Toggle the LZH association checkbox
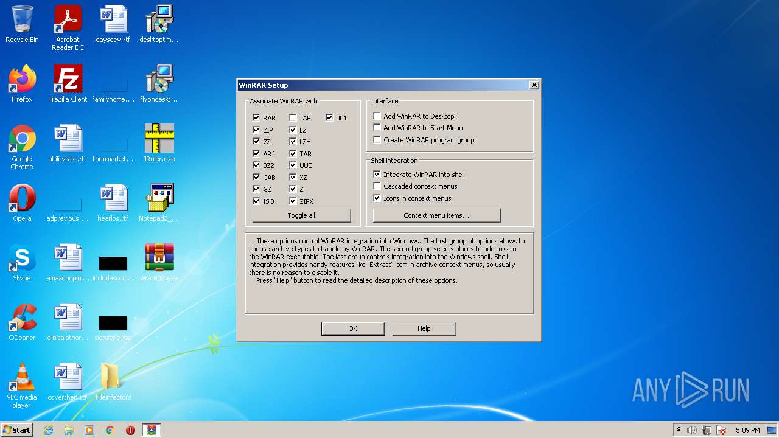The image size is (779, 438). (293, 142)
